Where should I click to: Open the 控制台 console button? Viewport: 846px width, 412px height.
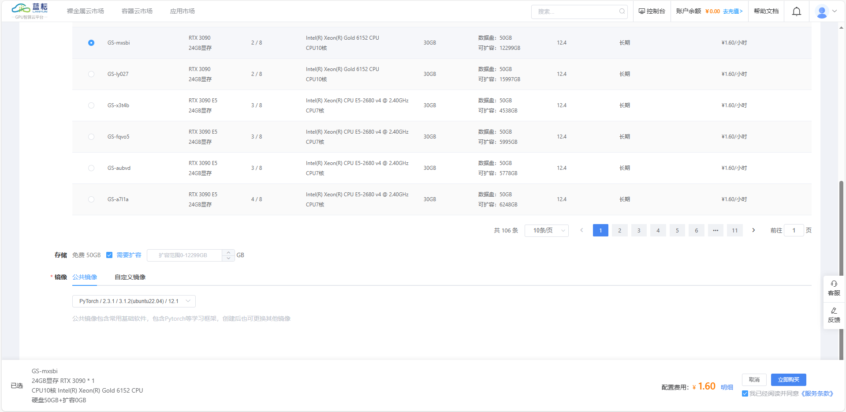[652, 11]
